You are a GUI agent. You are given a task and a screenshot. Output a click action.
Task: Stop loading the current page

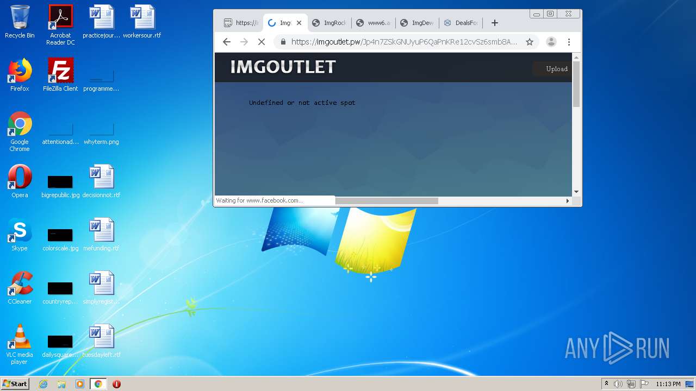[x=262, y=42]
